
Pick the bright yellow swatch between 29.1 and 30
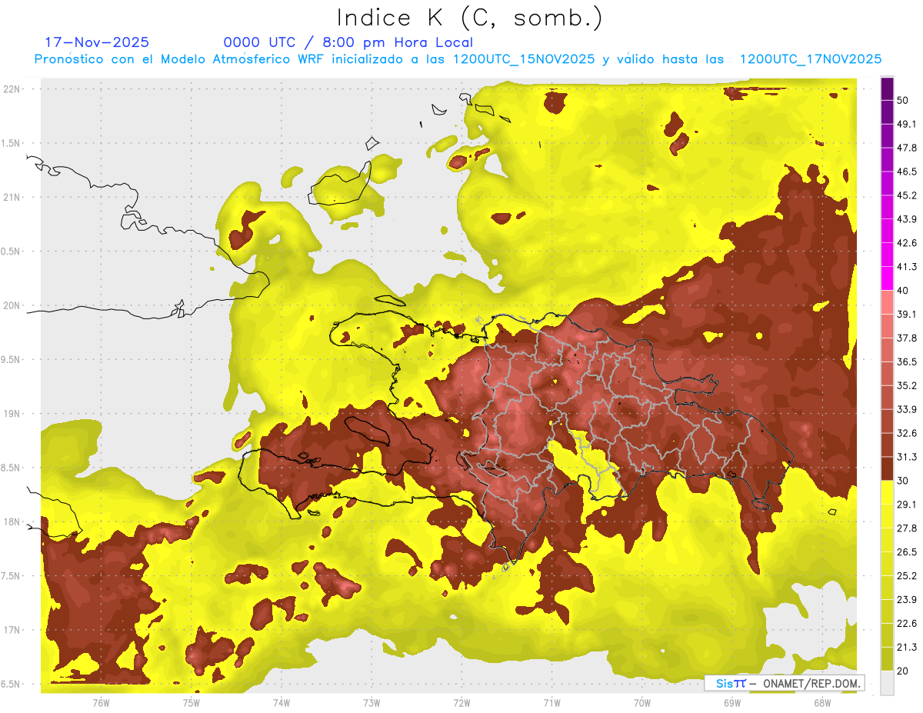887,492
